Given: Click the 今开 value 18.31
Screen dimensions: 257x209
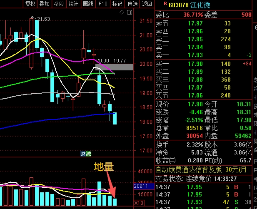Looking at the screenshot, I should (x=244, y=104).
